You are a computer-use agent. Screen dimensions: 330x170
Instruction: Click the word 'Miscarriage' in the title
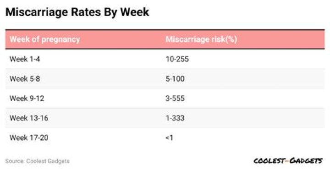[37, 12]
